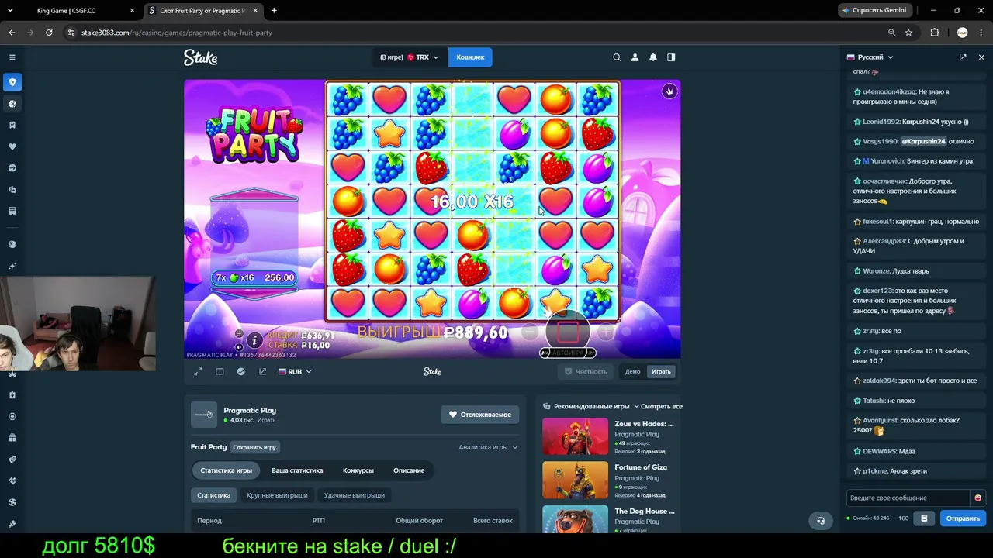Open live stats chart icon

[x=240, y=372]
